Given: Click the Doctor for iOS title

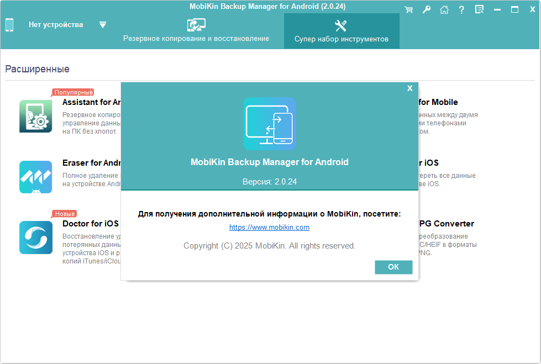Looking at the screenshot, I should point(91,224).
